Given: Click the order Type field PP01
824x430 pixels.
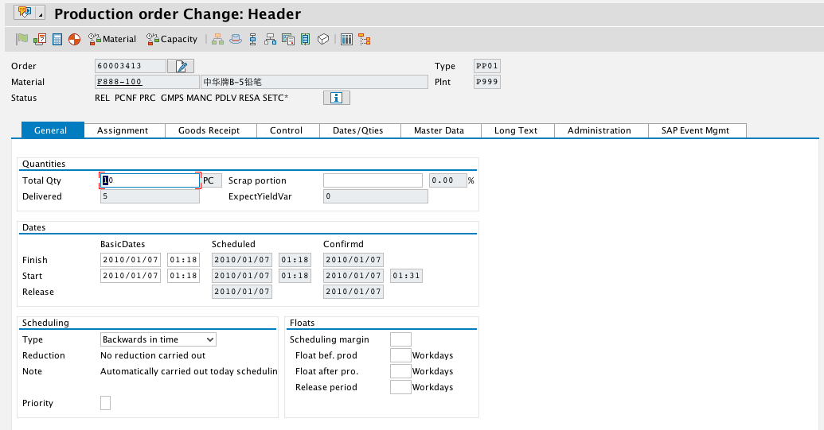Looking at the screenshot, I should pyautogui.click(x=486, y=66).
